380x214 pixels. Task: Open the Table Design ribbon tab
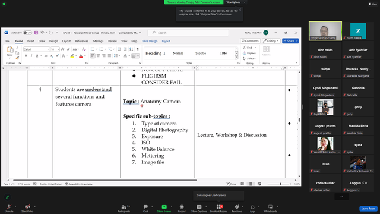(x=150, y=41)
